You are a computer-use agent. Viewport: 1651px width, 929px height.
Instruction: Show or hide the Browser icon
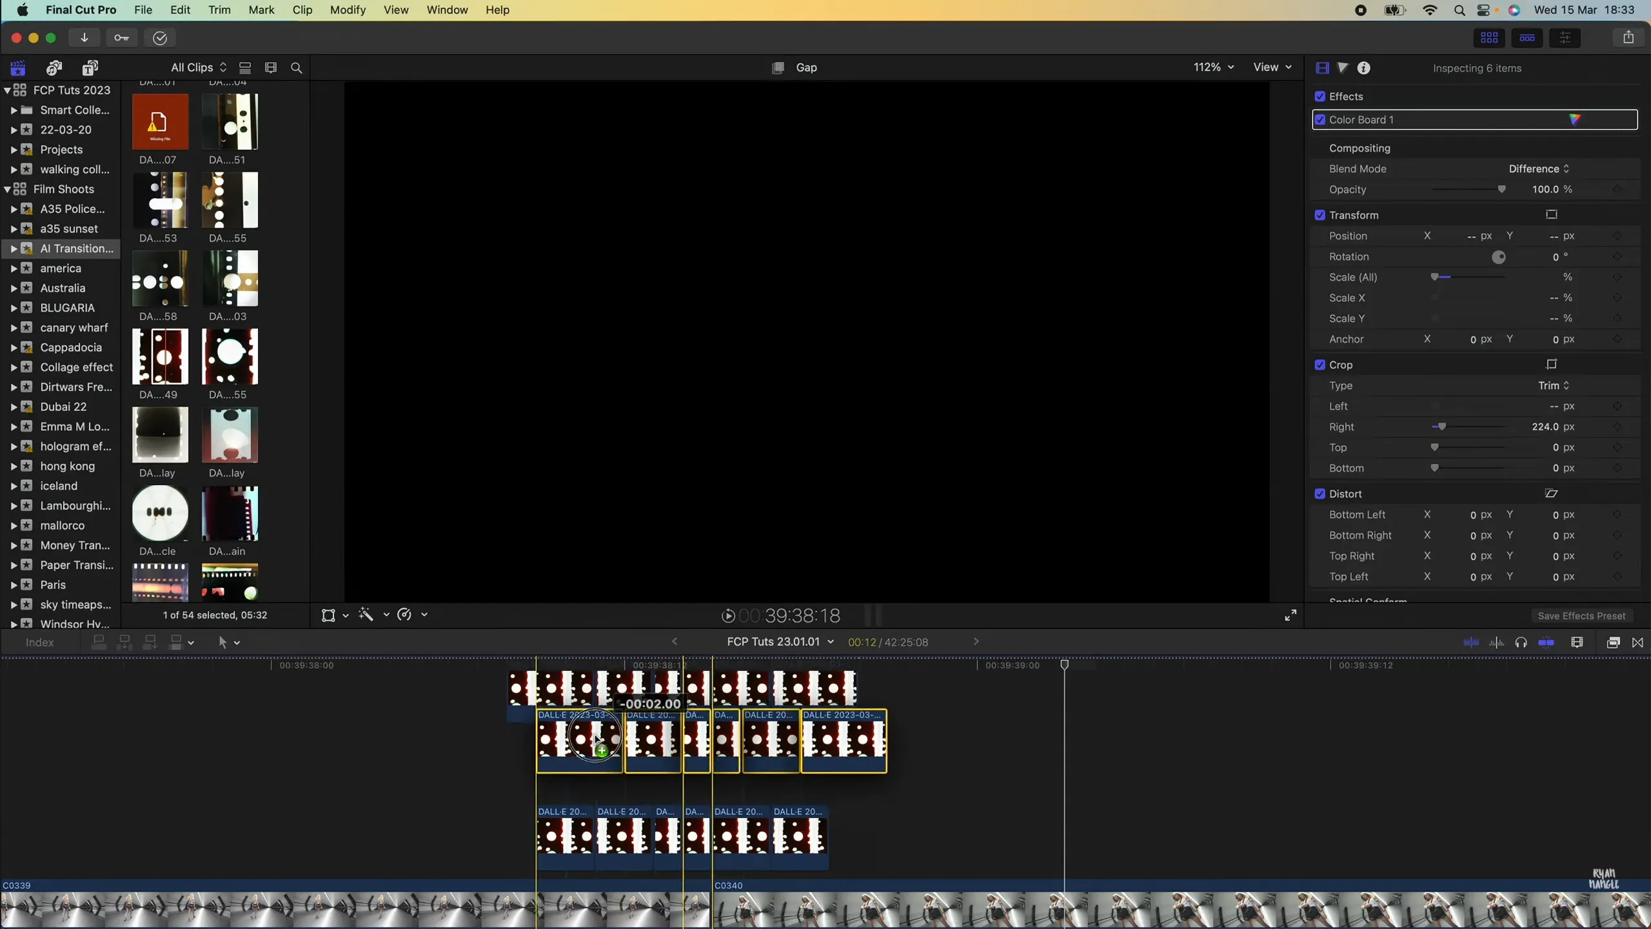pyautogui.click(x=1489, y=38)
